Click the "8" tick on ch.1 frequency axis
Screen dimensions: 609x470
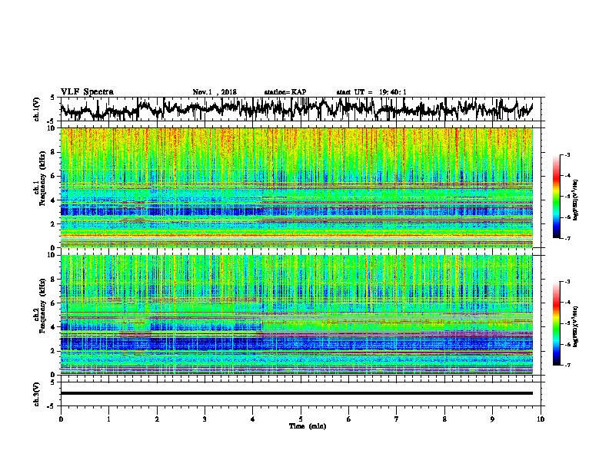(55, 152)
